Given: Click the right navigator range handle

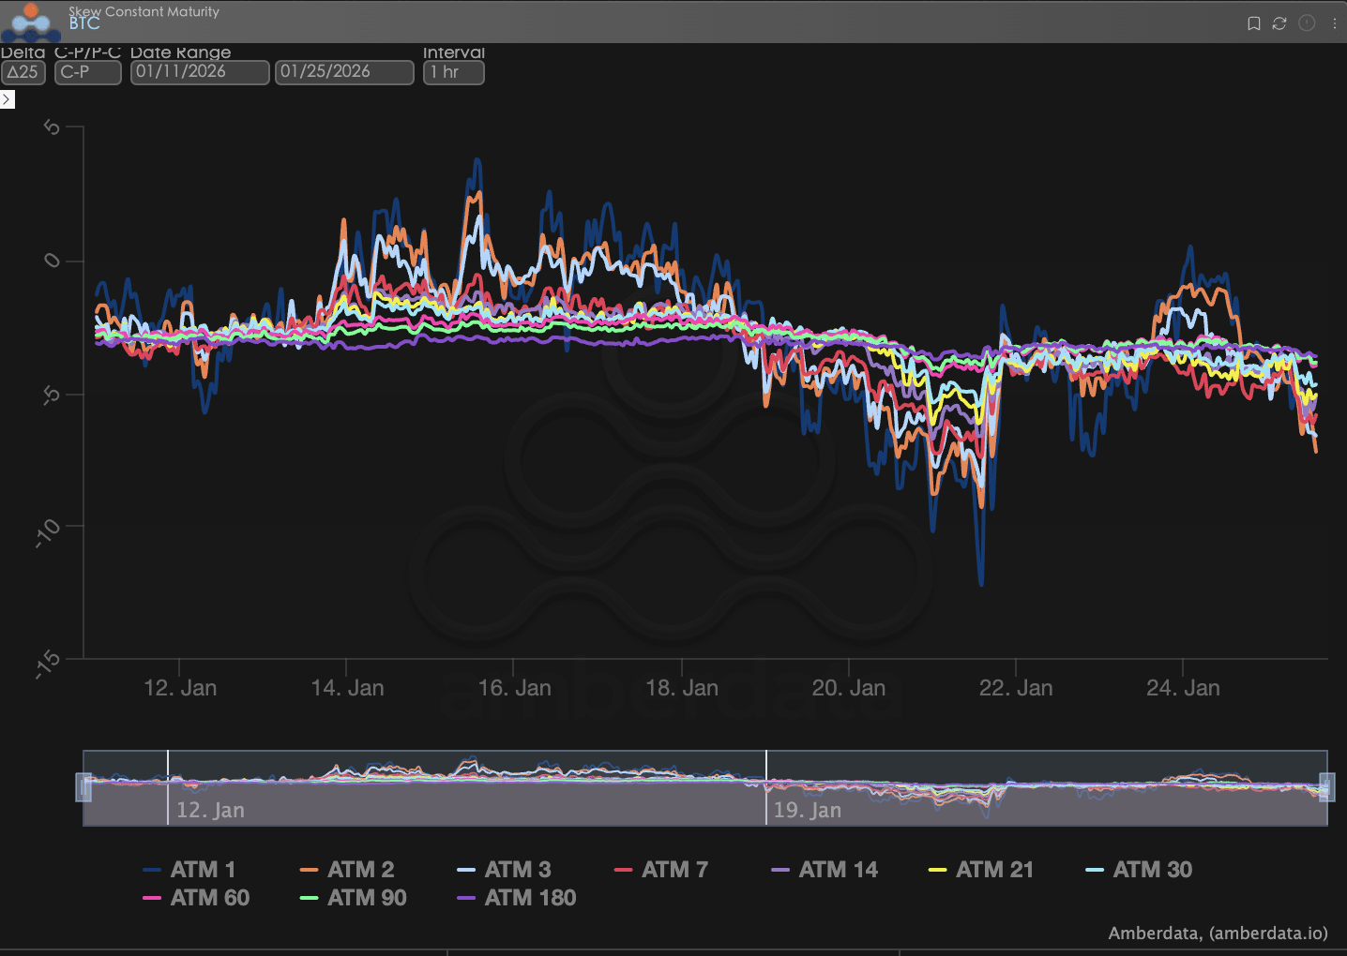Looking at the screenshot, I should point(1326,787).
